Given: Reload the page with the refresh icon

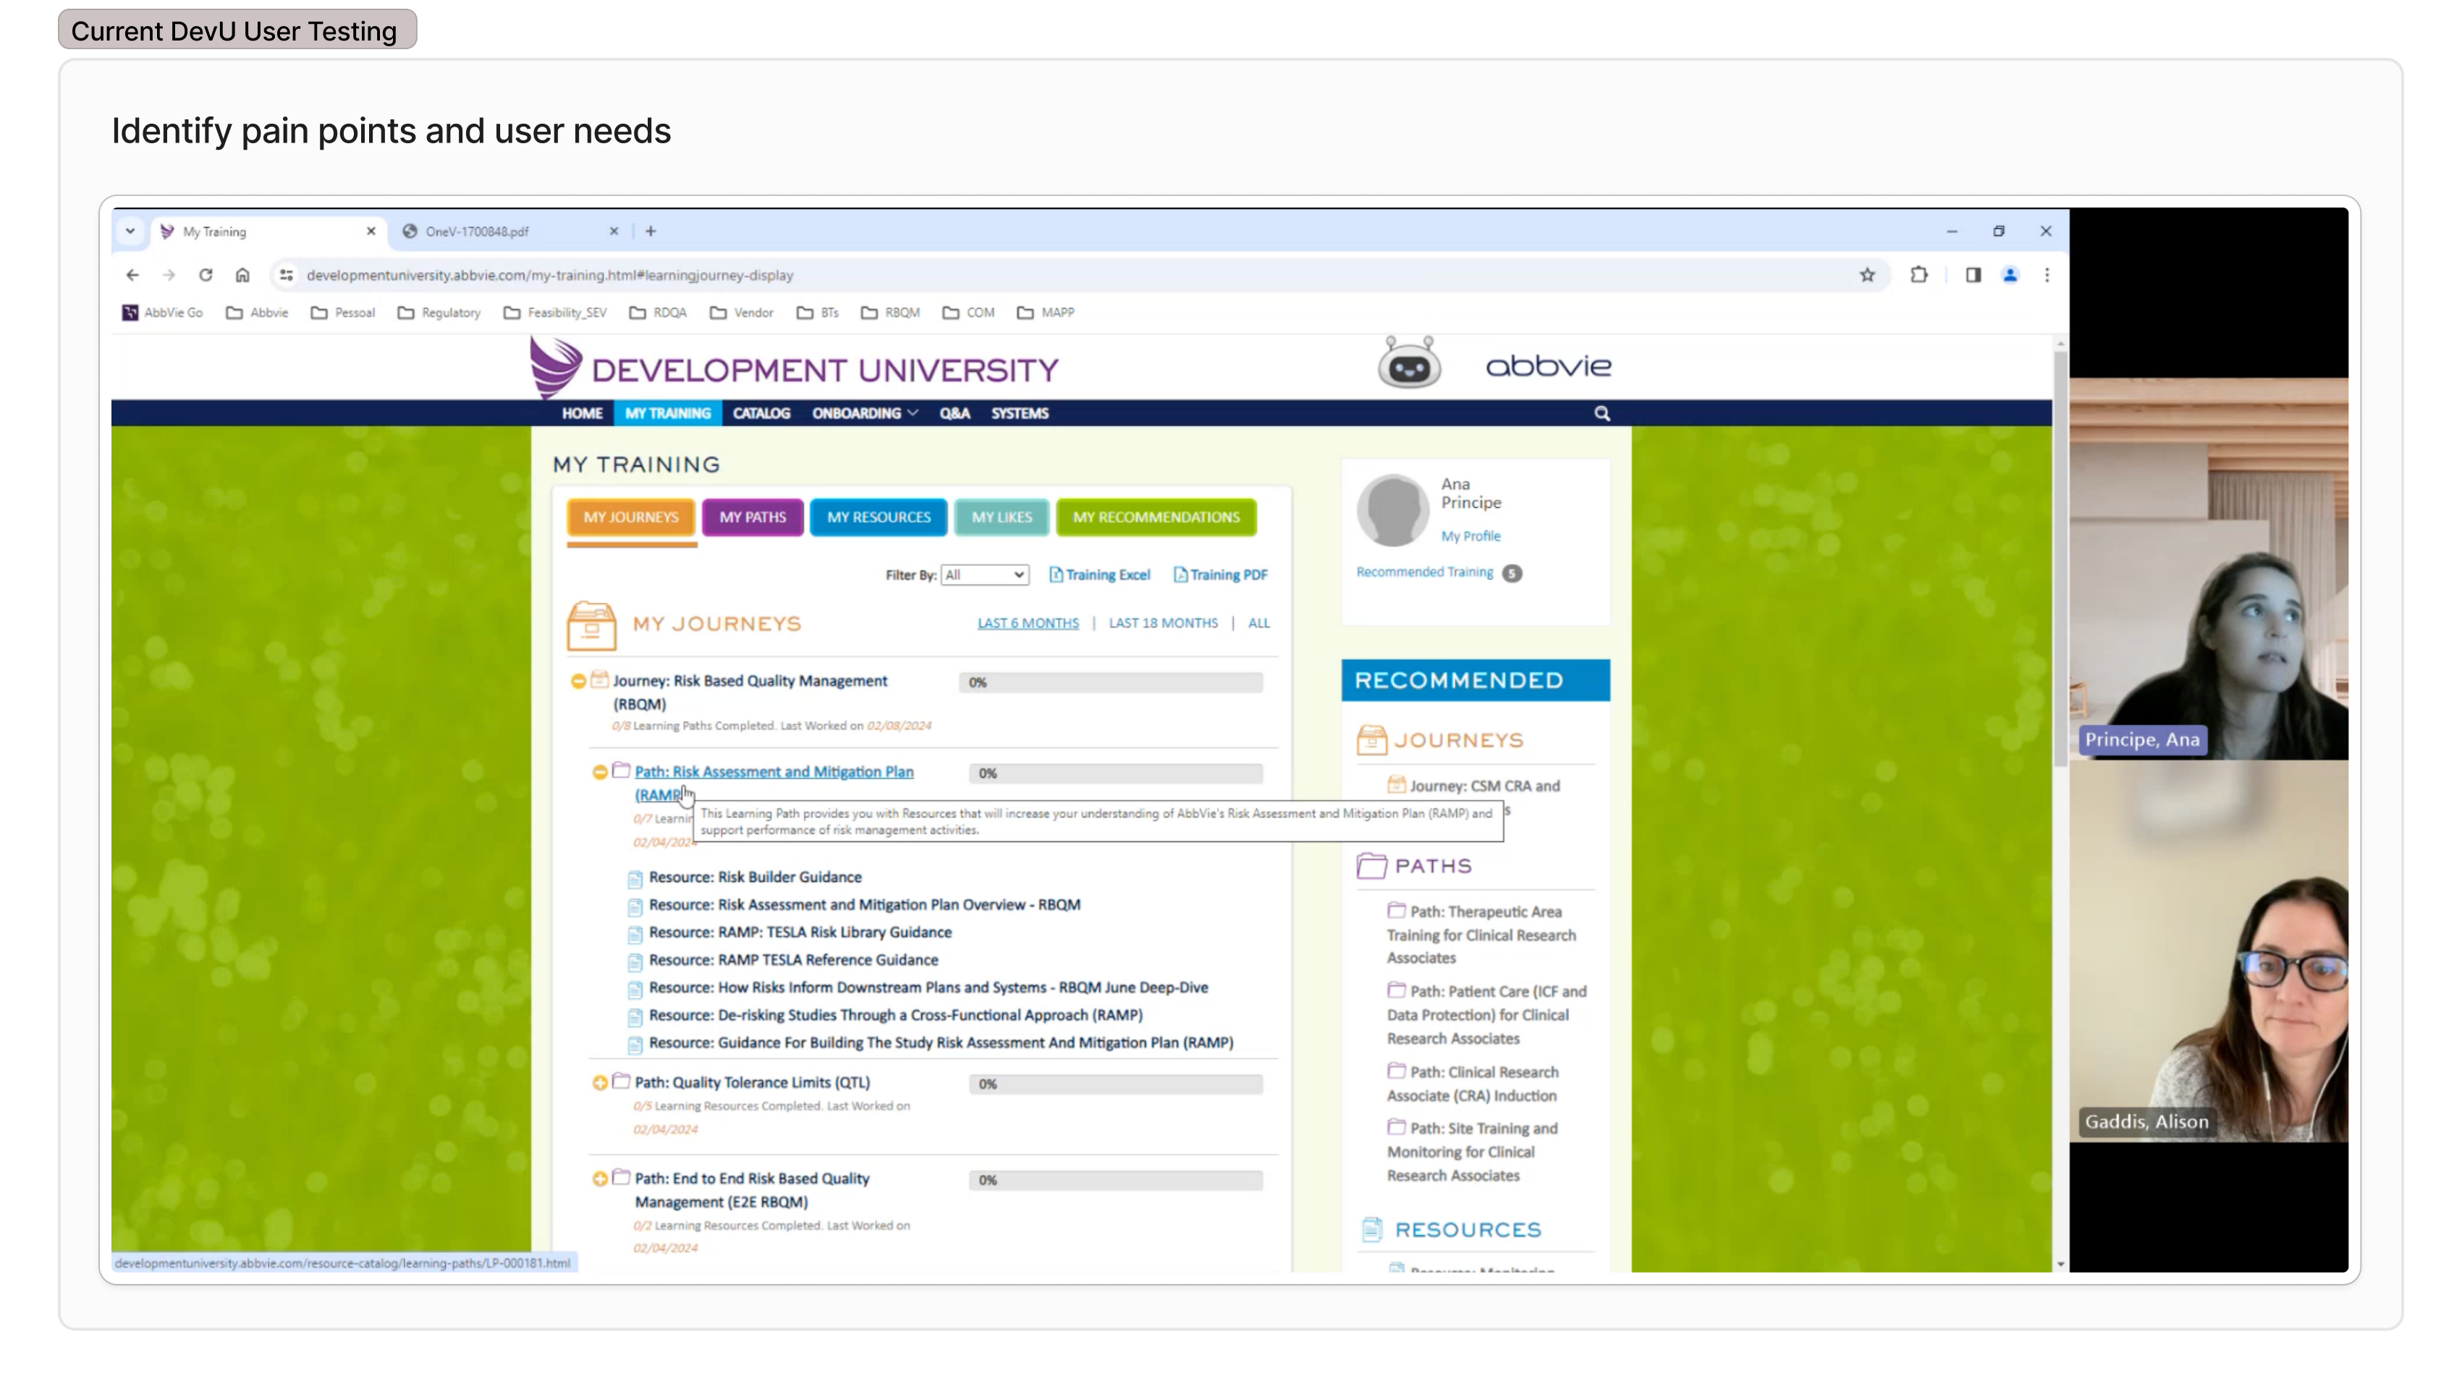Looking at the screenshot, I should tap(206, 275).
